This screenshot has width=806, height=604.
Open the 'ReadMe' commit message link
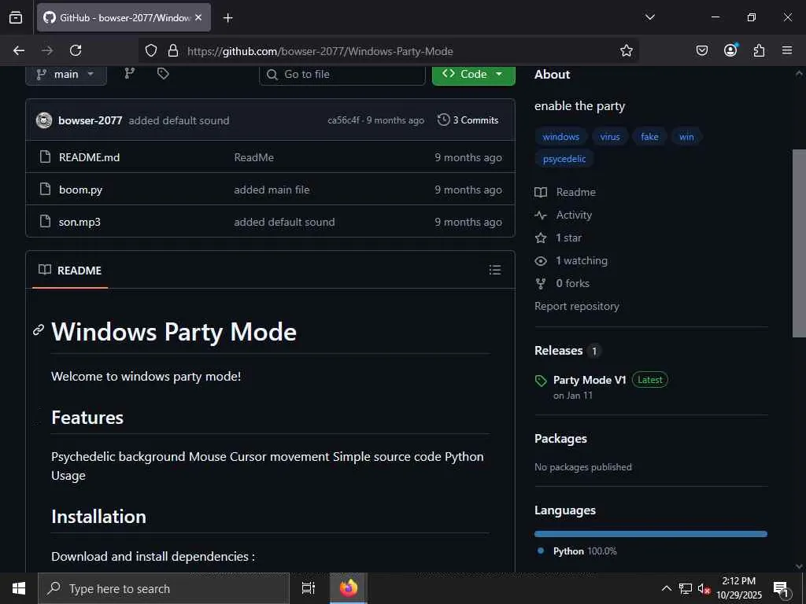coord(254,157)
